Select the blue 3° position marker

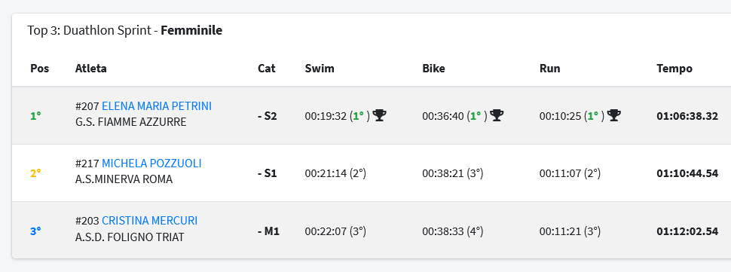[36, 231]
